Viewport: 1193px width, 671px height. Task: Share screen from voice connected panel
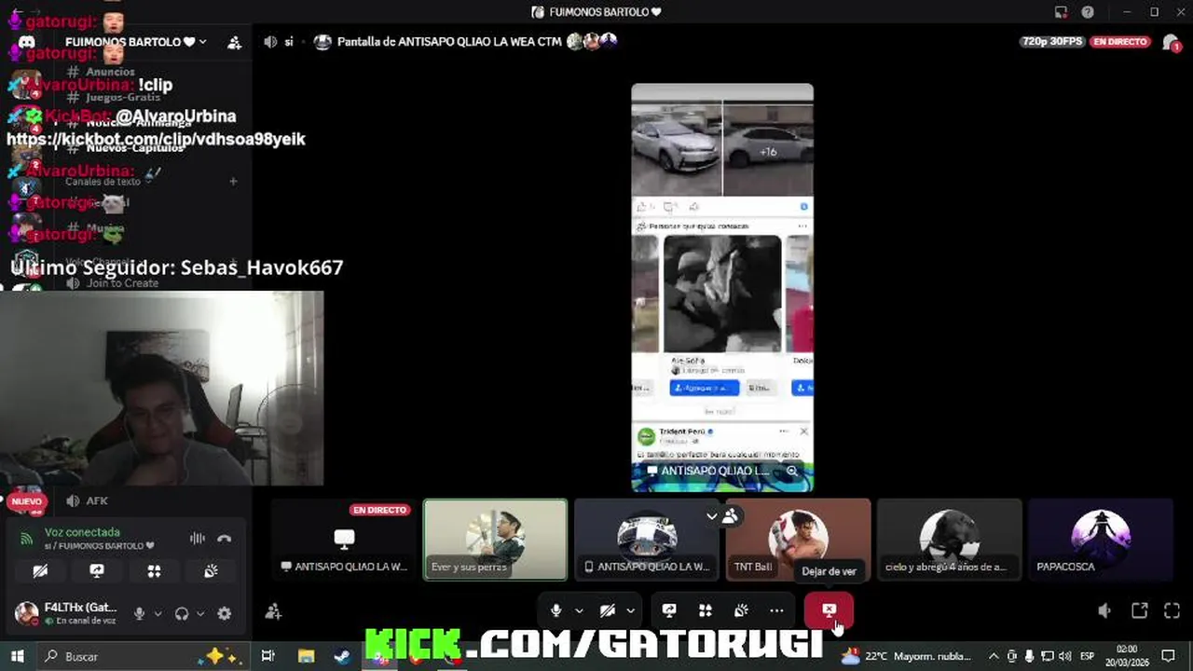point(97,570)
